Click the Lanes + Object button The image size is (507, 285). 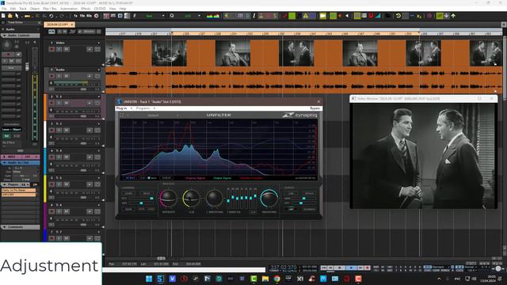[12, 130]
